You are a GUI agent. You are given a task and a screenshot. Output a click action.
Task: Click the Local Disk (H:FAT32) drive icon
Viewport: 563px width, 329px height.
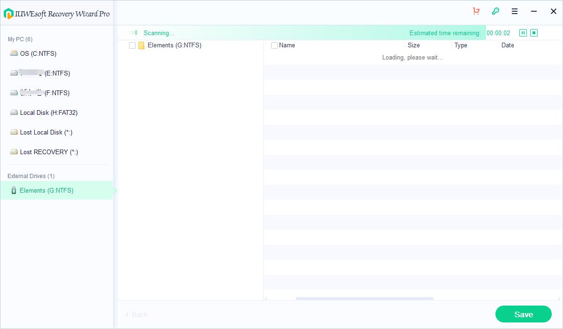point(14,112)
